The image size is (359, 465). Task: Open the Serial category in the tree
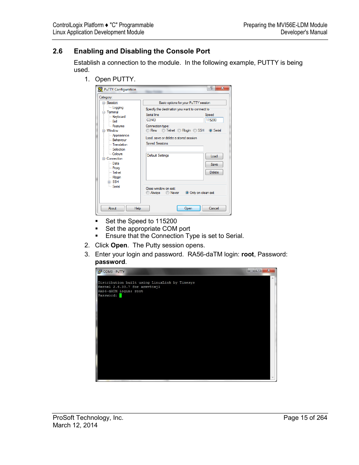coord(116,187)
